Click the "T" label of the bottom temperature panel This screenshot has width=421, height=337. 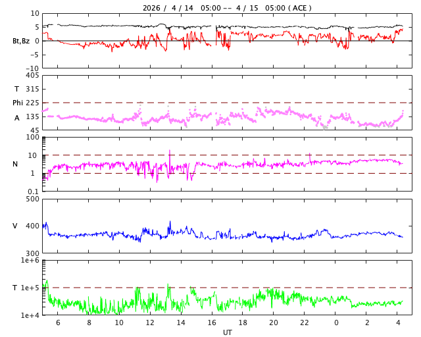click(15, 288)
